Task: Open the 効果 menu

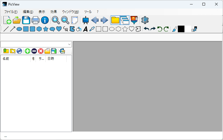Action: tap(54, 12)
